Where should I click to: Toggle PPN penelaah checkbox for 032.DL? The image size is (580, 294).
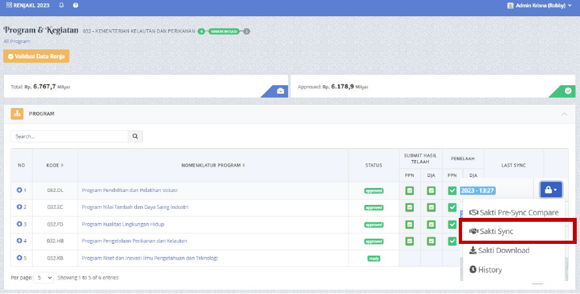(x=452, y=191)
